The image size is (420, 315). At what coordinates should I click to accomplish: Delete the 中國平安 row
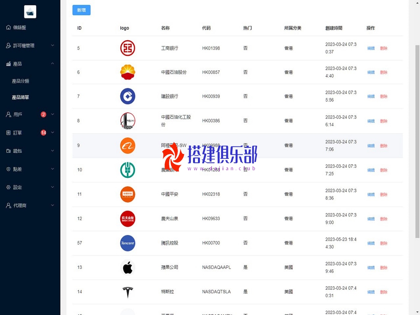[x=384, y=195]
